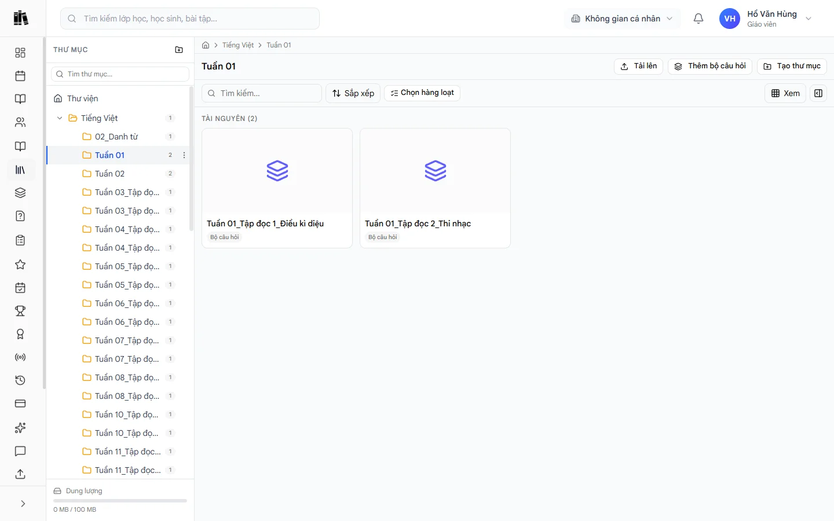Click the Bộ câu hỏi tag on Thi nhạc
Screen dimensions: 834x521
coord(383,237)
